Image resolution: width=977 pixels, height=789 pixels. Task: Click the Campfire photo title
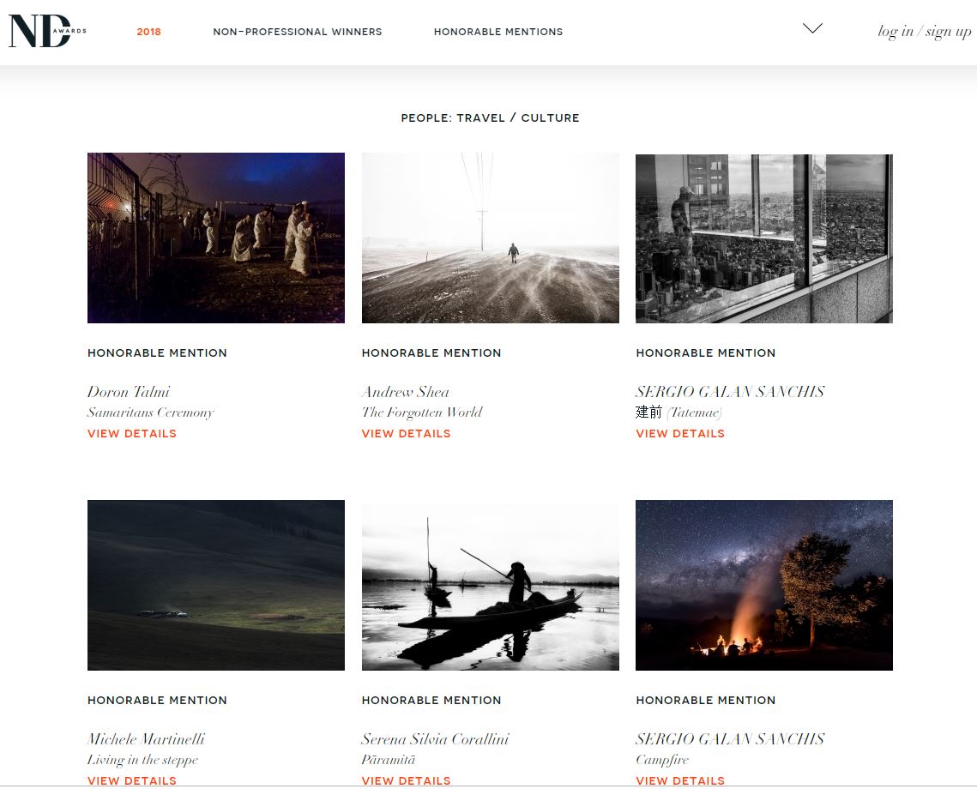pos(661,760)
